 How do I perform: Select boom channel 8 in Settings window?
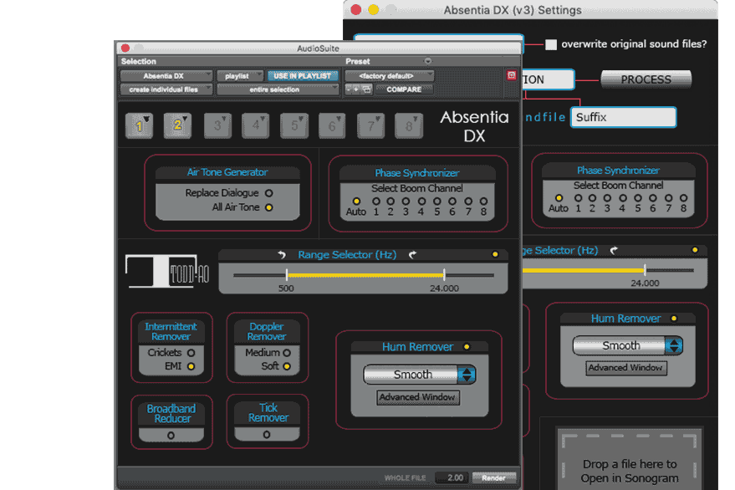click(x=683, y=198)
